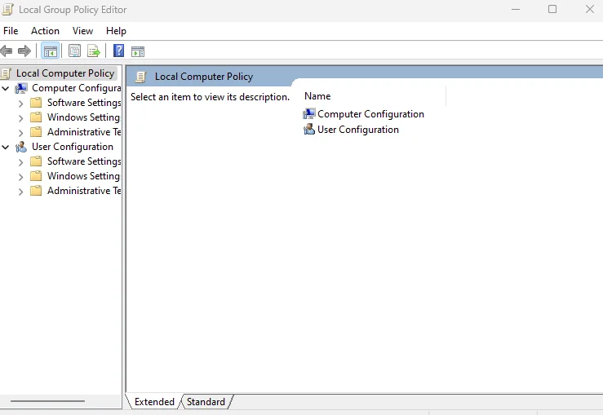Open Properties from the toolbar icon
The width and height of the screenshot is (603, 415).
[75, 51]
